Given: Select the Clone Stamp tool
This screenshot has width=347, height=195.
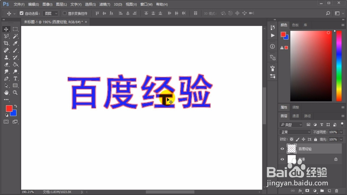Looking at the screenshot, I should click(6, 57).
